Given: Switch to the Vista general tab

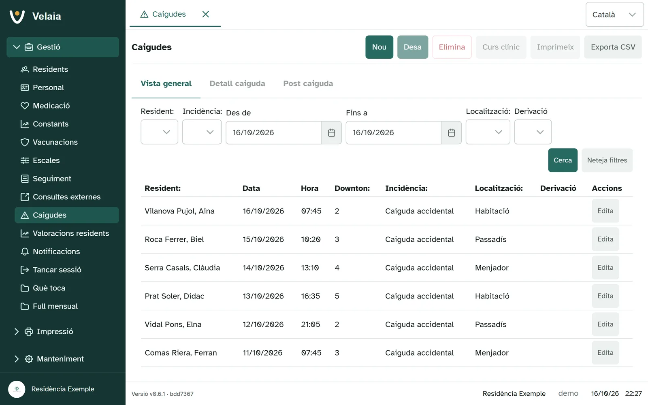Looking at the screenshot, I should coord(166,83).
